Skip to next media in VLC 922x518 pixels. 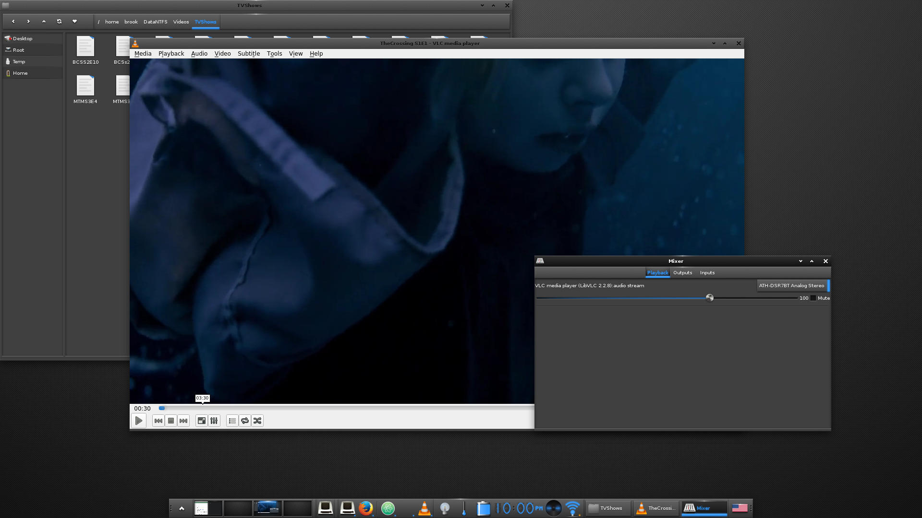click(183, 421)
